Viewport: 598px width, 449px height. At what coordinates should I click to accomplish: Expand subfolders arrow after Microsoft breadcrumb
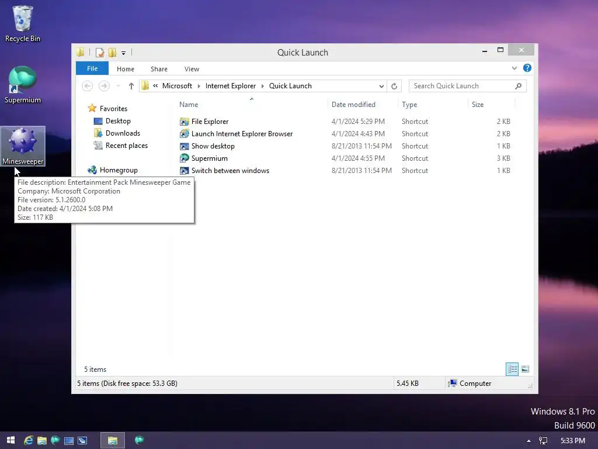point(199,87)
